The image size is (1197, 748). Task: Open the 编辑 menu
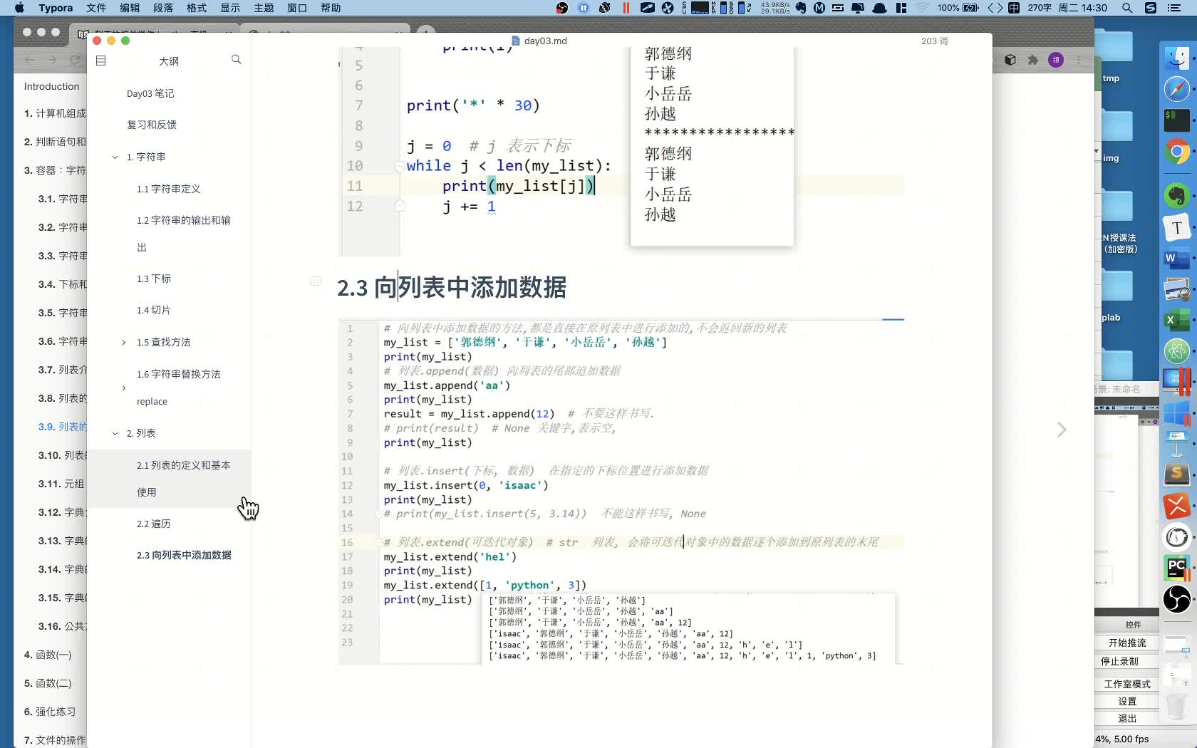(130, 8)
